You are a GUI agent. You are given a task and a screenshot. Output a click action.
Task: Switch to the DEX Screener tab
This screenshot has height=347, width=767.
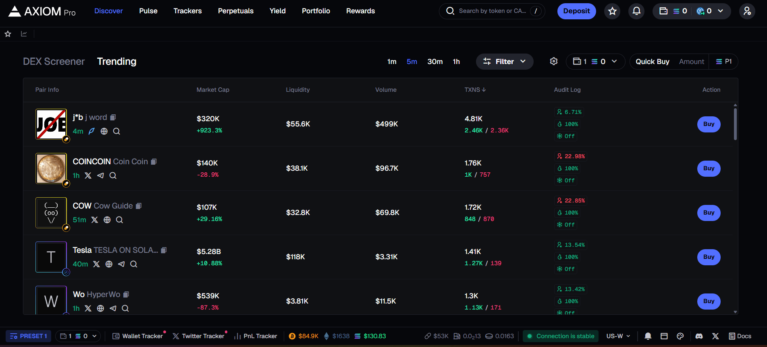coord(54,62)
